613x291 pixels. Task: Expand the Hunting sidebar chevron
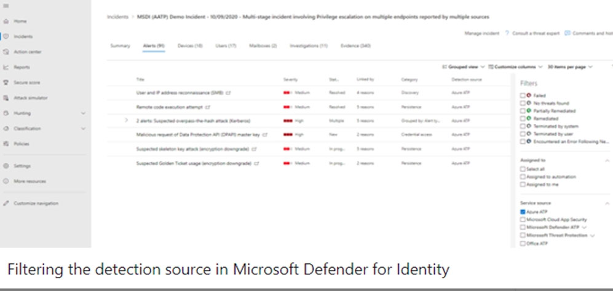click(83, 114)
